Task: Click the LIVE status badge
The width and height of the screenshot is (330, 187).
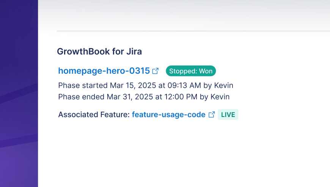Action: pos(228,115)
